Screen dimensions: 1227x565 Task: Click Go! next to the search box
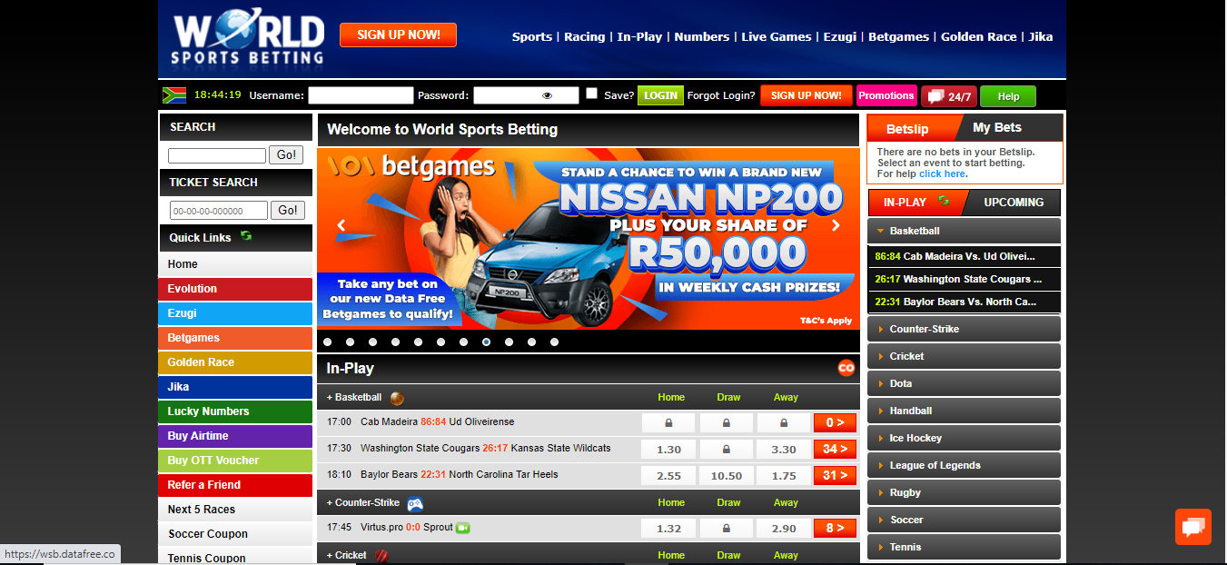point(287,155)
